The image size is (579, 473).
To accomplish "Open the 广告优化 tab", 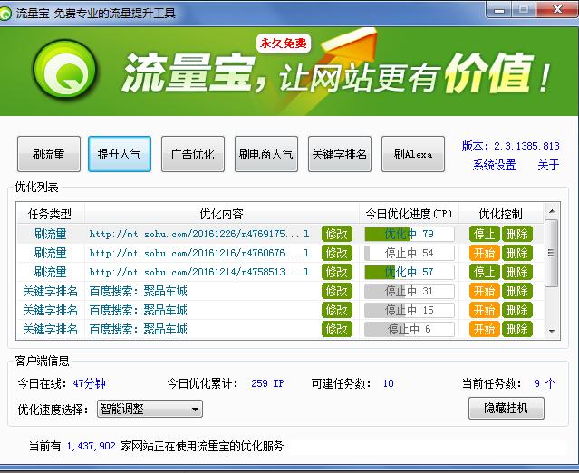I will (x=193, y=154).
